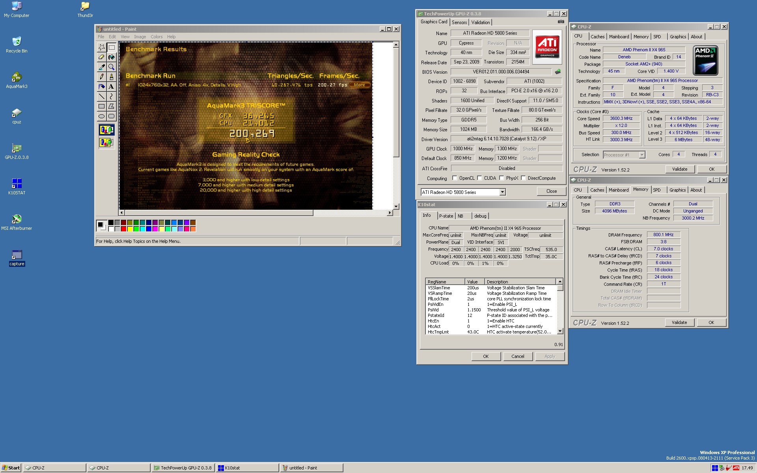Image resolution: width=757 pixels, height=473 pixels.
Task: Open the Processor #1 selection dropdown
Action: point(642,155)
